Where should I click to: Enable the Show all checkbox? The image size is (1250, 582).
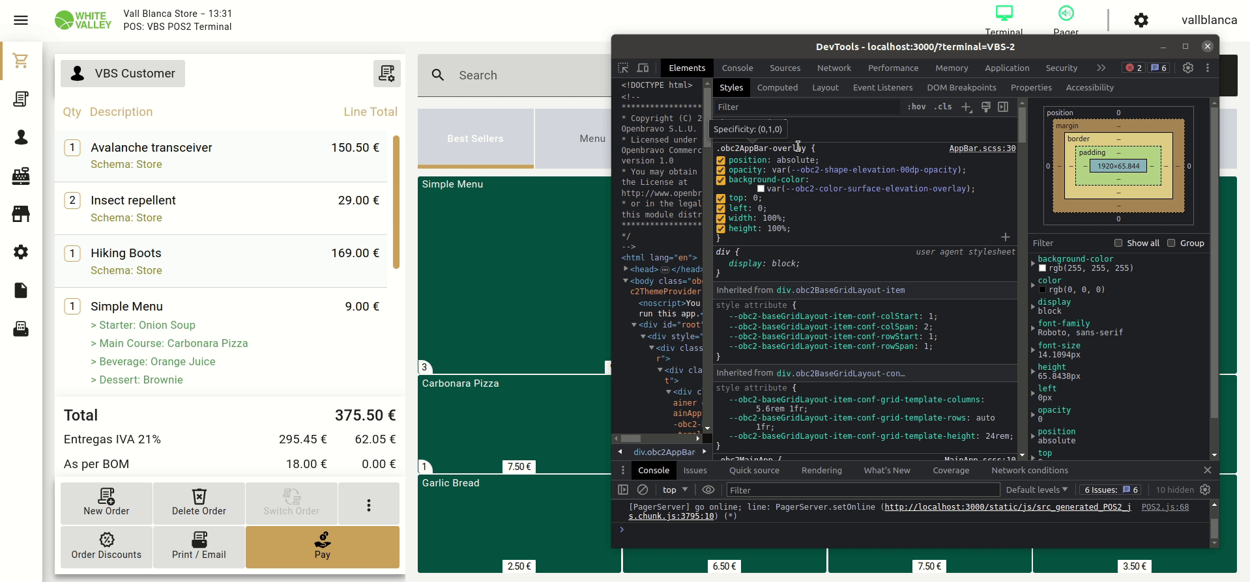[1118, 243]
